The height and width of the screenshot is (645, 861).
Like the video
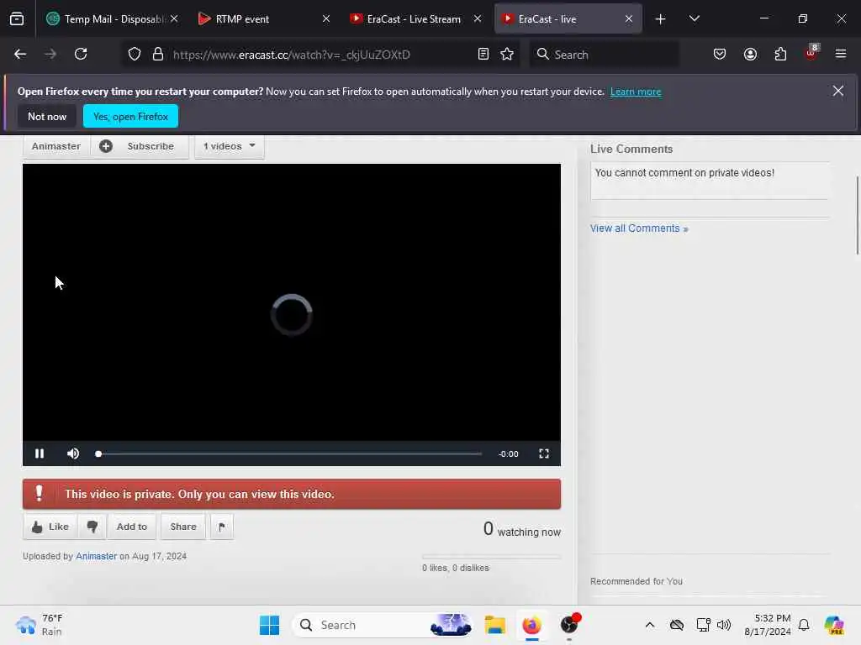click(x=50, y=527)
